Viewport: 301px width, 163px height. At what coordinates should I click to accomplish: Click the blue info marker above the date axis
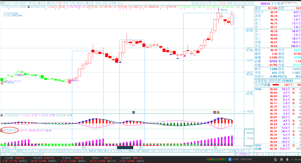click(133, 112)
